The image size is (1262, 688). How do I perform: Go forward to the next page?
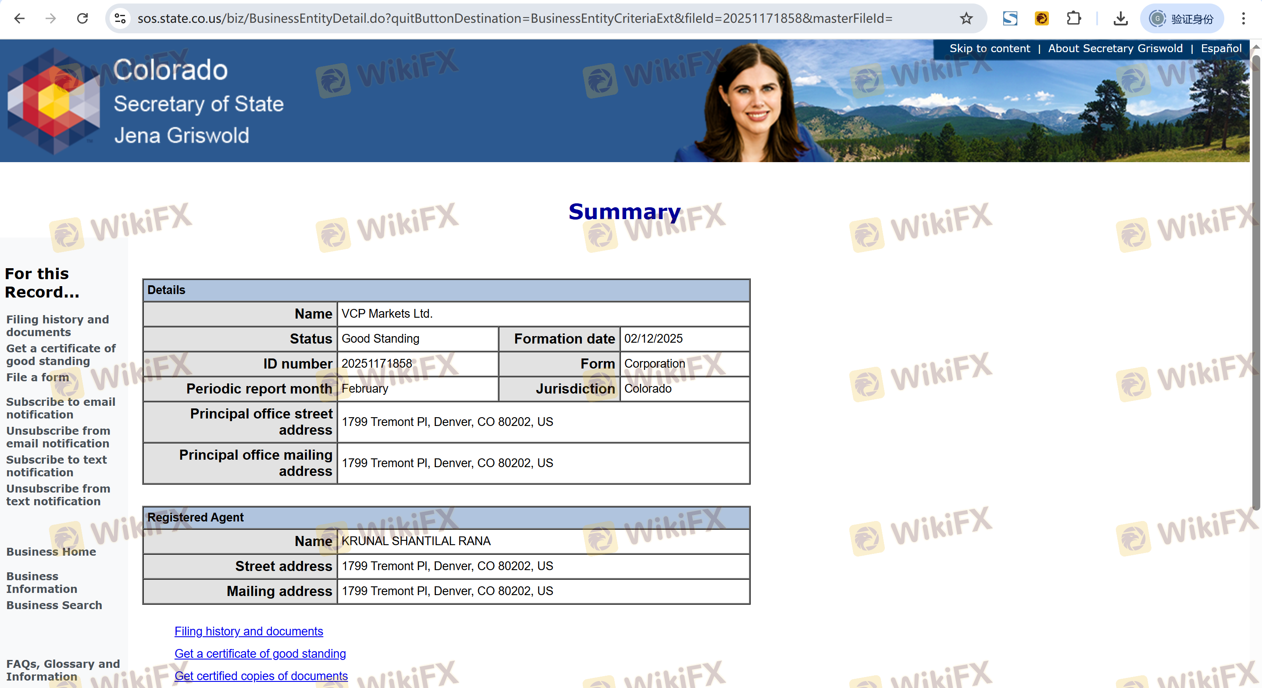pos(50,18)
